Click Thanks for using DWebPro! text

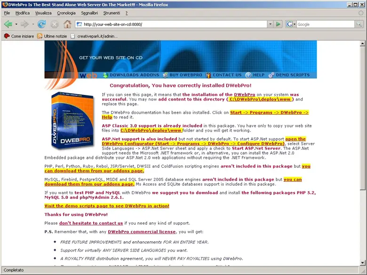click(76, 214)
